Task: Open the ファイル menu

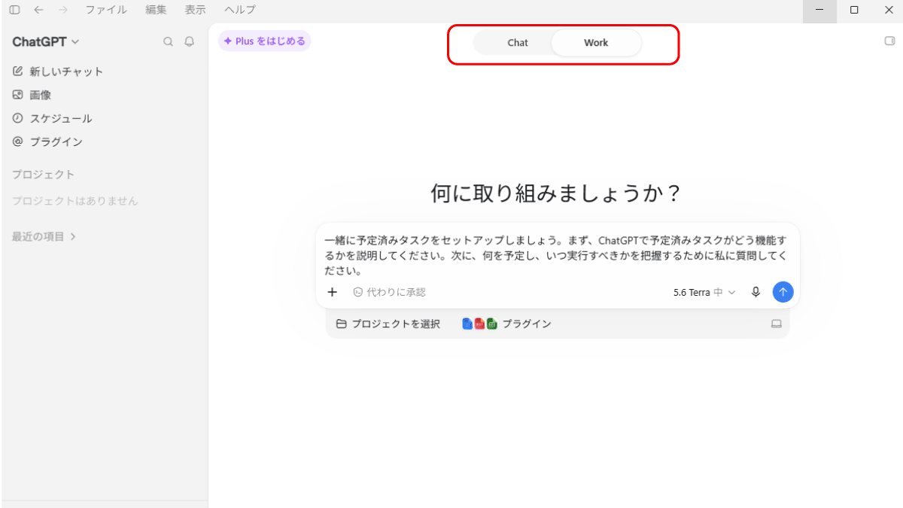Action: (x=106, y=10)
